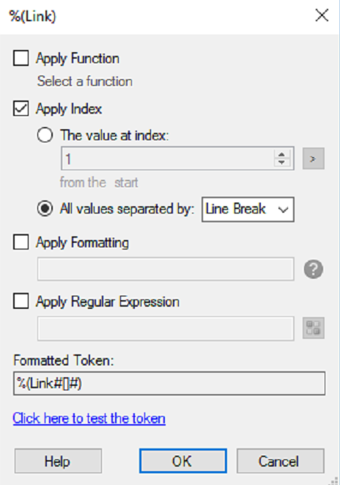Click the Formatted Token text field
Image resolution: width=340 pixels, height=485 pixels.
(169, 384)
